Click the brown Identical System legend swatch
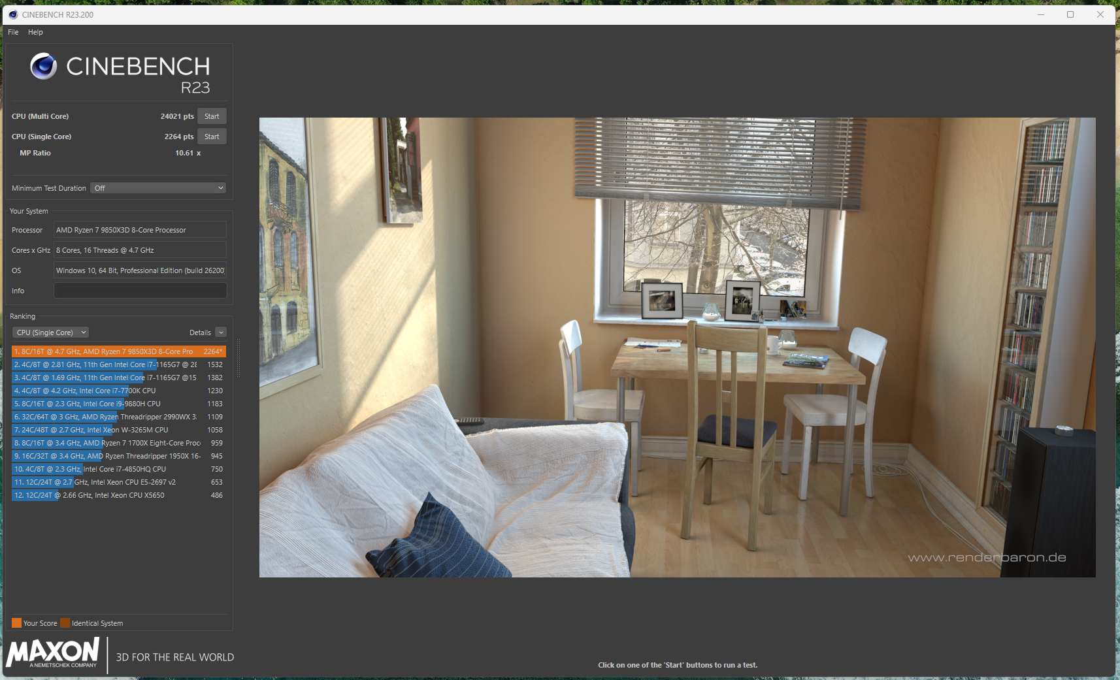The width and height of the screenshot is (1120, 680). point(65,623)
